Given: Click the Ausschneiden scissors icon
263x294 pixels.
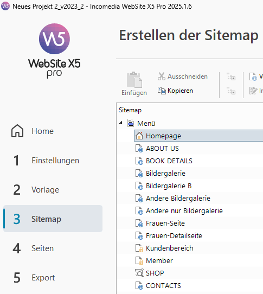Looking at the screenshot, I should [x=162, y=76].
